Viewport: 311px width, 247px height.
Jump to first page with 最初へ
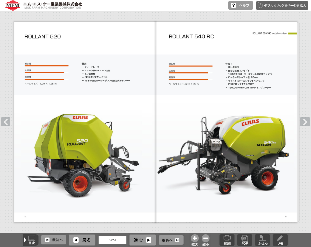[x=54, y=240]
